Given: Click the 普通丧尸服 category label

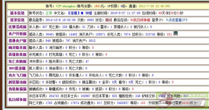Looking at the screenshot, I should coord(17,41).
